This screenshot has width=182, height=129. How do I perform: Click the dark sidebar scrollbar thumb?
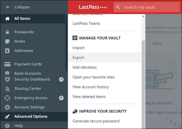coord(66,43)
